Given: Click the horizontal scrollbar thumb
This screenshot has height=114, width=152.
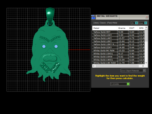Looking at the screenshot, I should pos(117,66).
